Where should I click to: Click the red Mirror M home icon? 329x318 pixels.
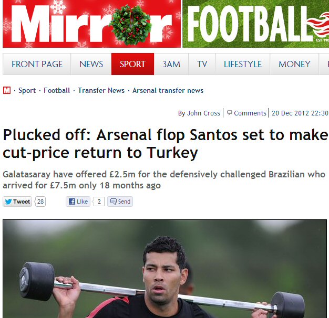[x=7, y=90]
